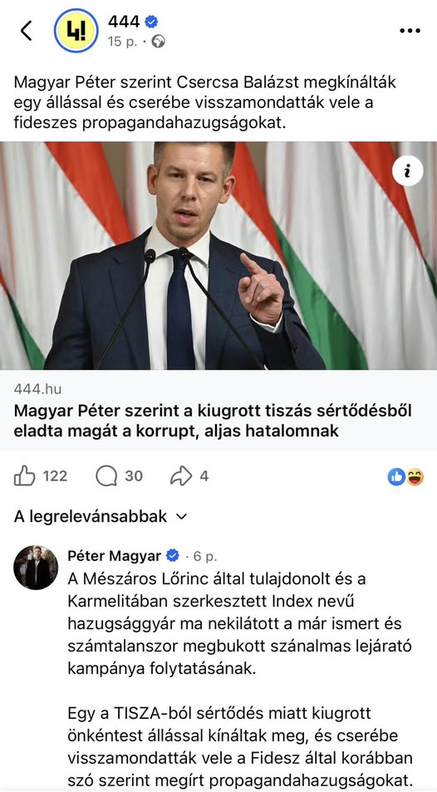
Task: Tap the article preview photo of speaker
Action: [x=218, y=256]
